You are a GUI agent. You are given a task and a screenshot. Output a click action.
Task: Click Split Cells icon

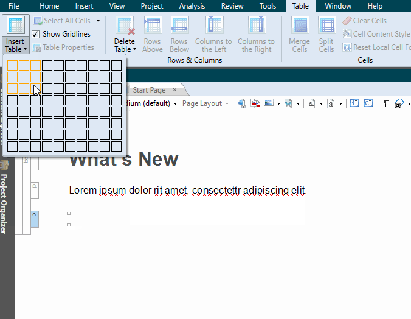coord(326,26)
